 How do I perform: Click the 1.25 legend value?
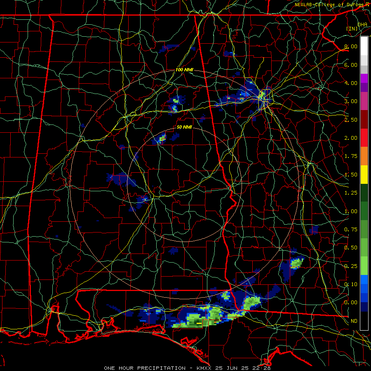pyautogui.click(x=351, y=193)
